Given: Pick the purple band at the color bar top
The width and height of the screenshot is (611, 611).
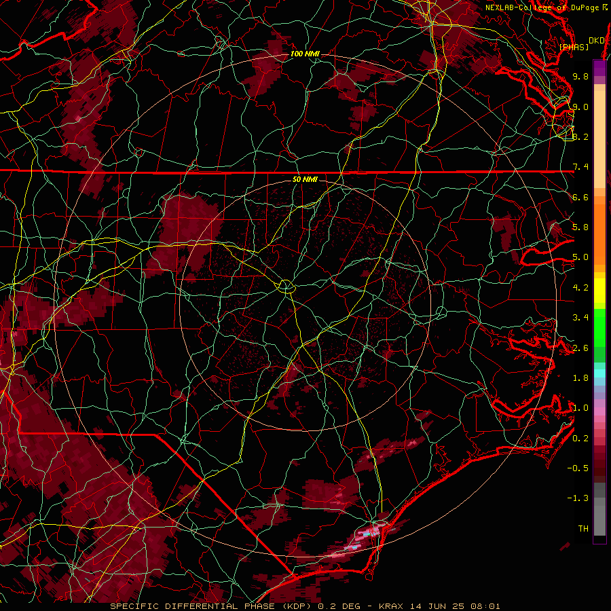Looking at the screenshot, I should pyautogui.click(x=599, y=68).
